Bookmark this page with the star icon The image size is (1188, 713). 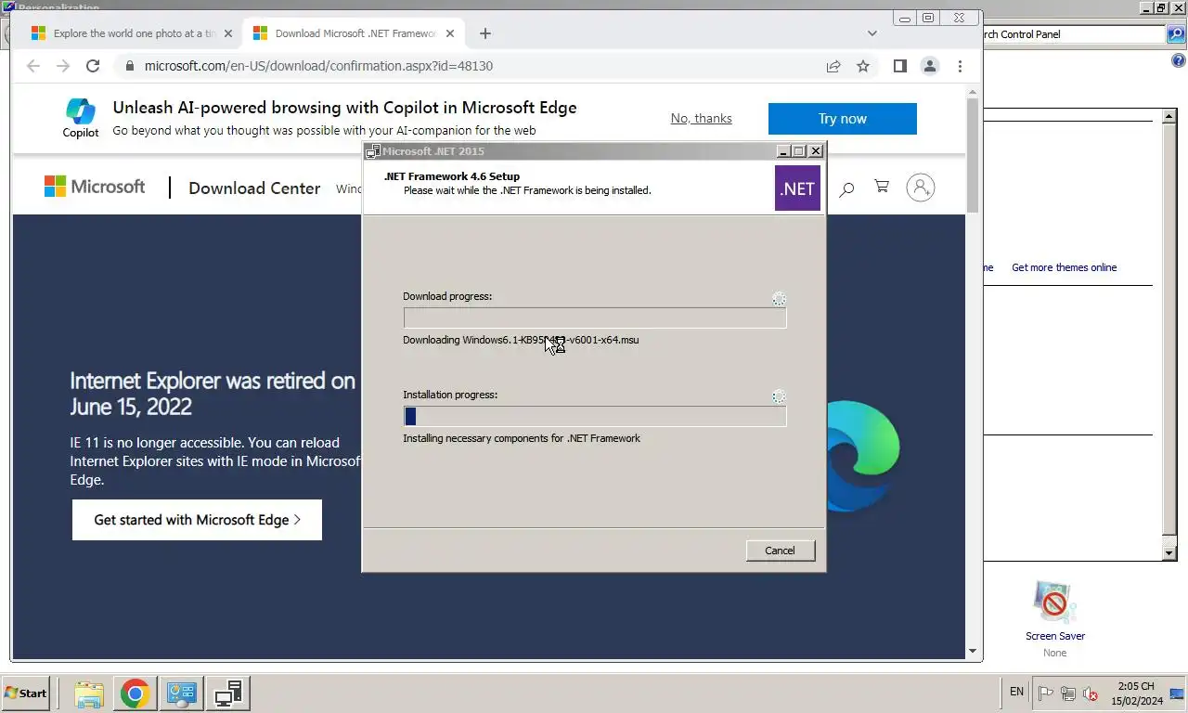(x=863, y=66)
